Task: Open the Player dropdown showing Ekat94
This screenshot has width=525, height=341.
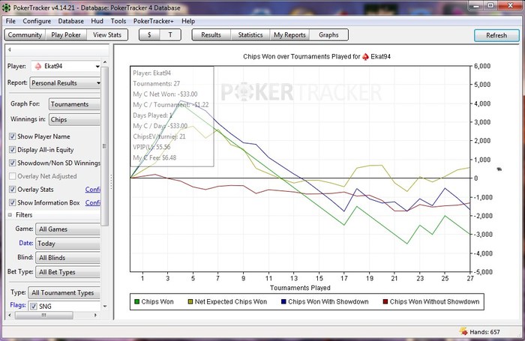Action: (66, 66)
